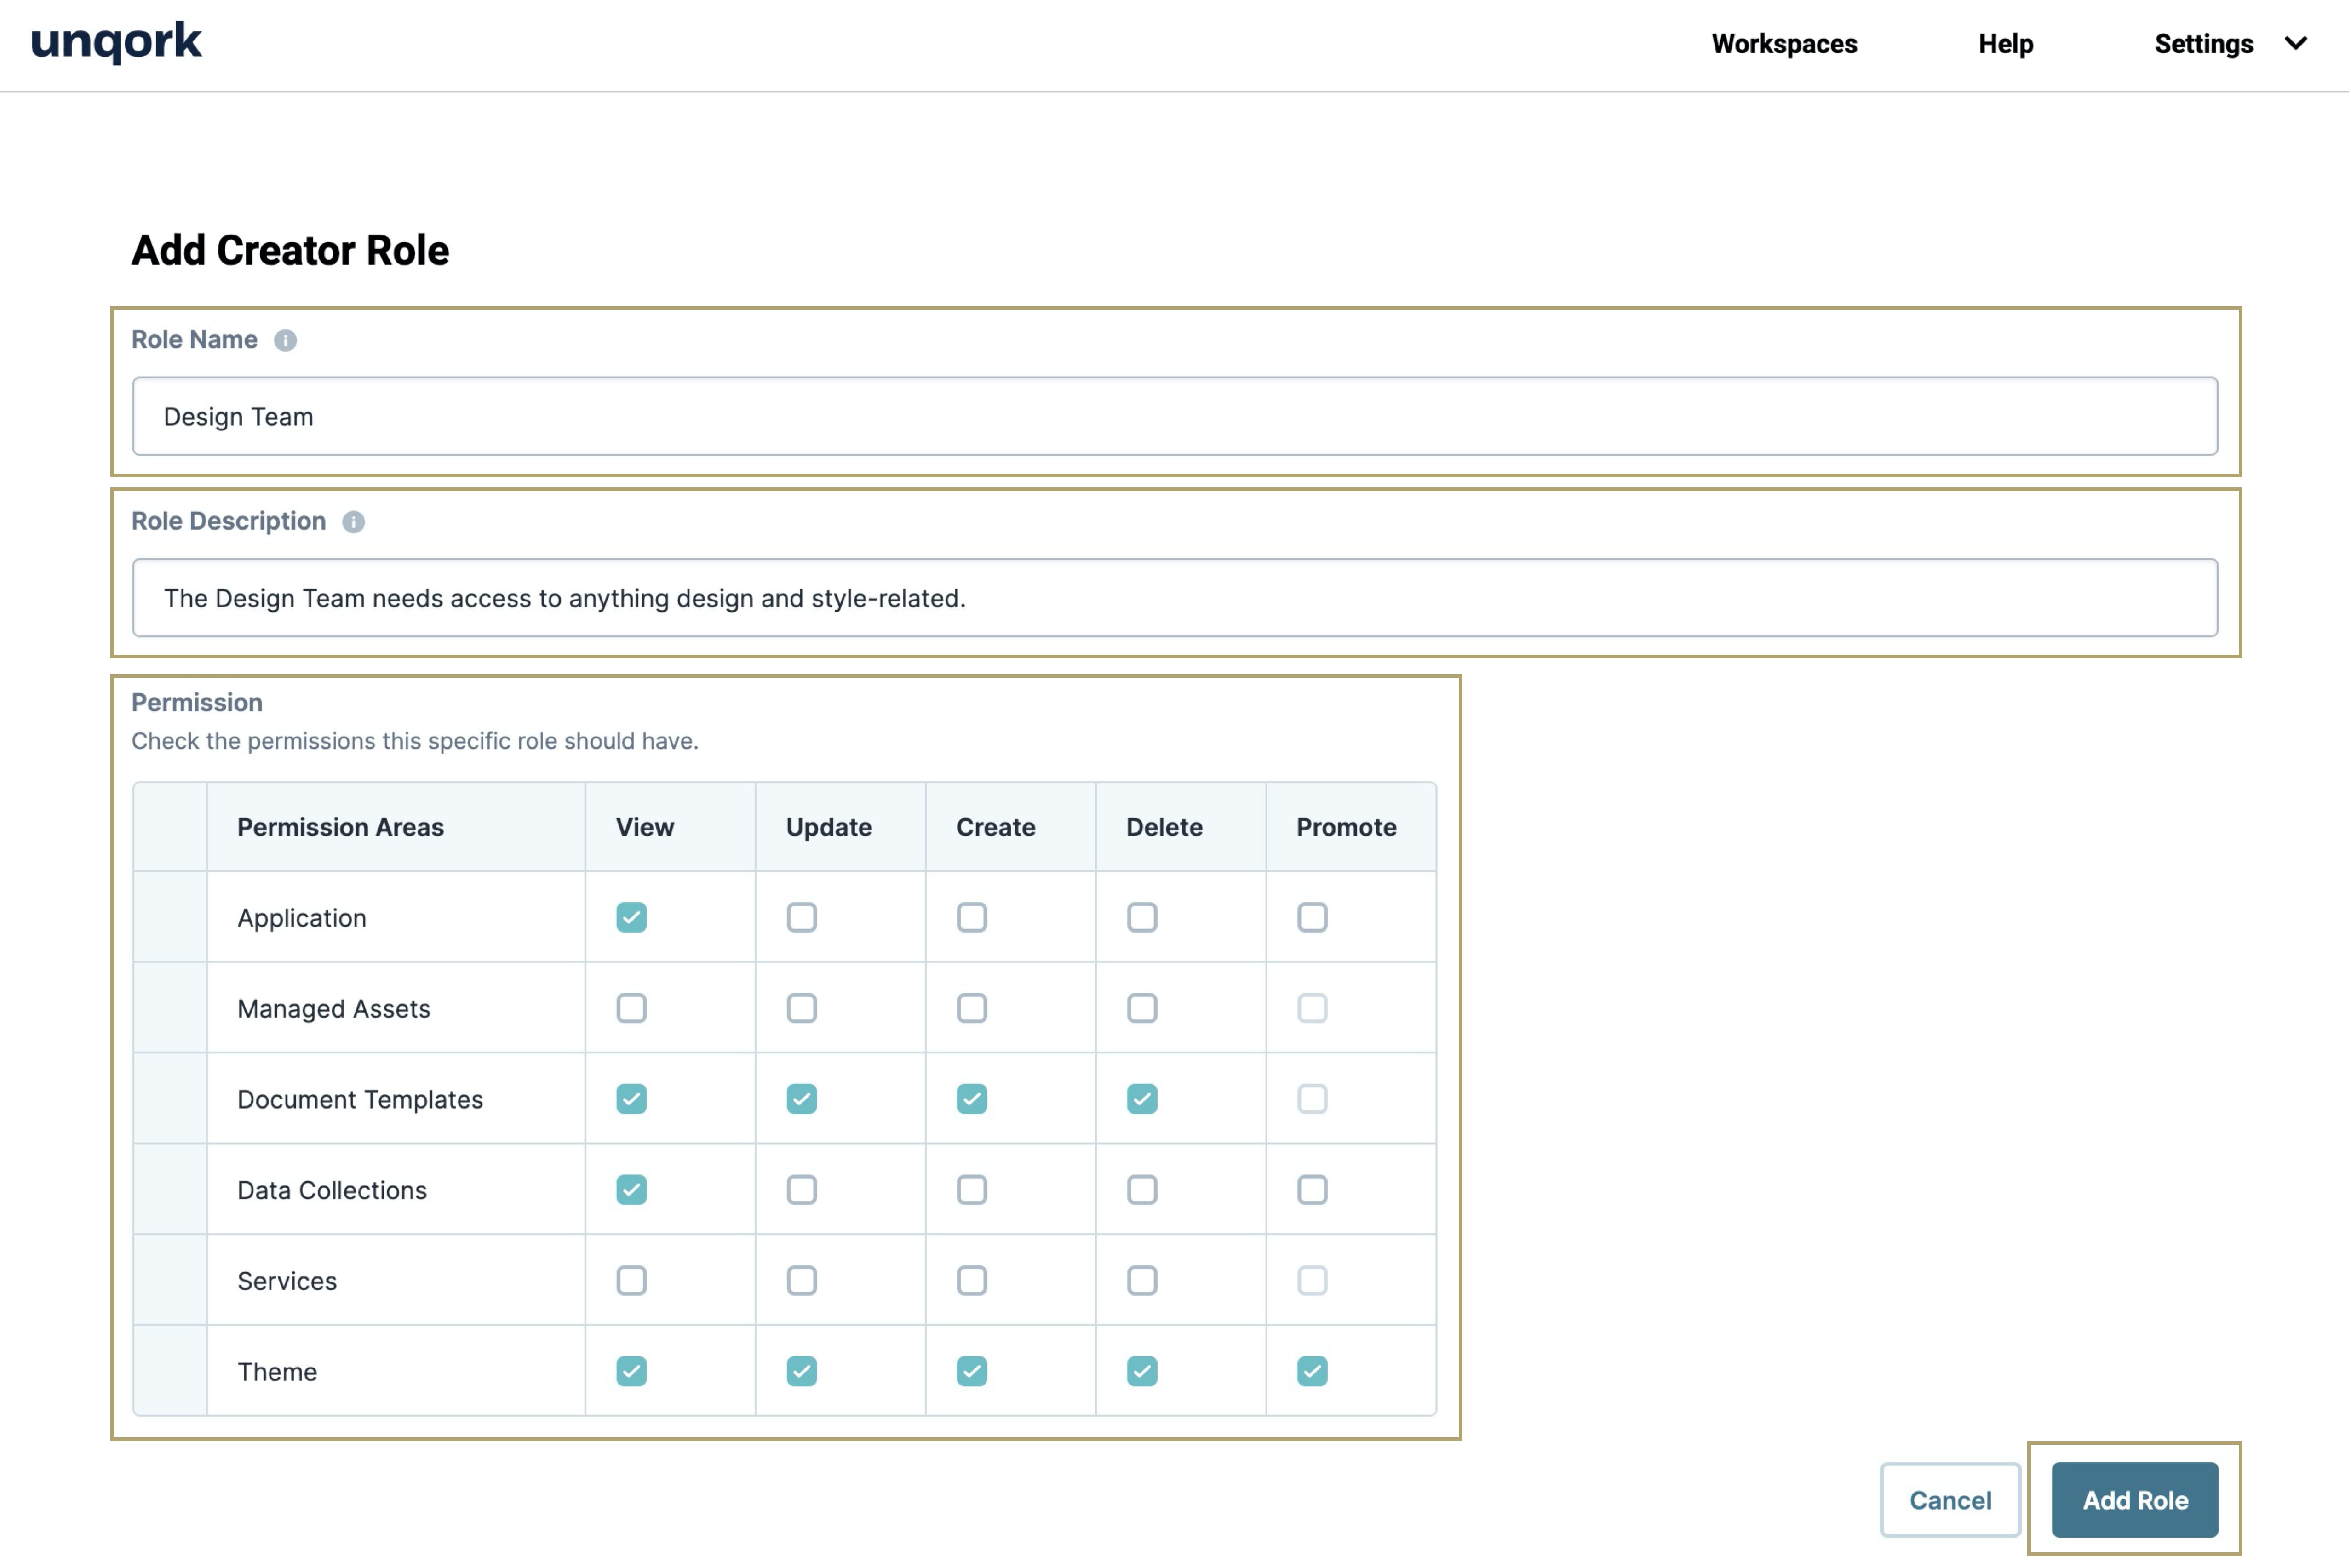
Task: Open the Settings menu
Action: (2203, 44)
